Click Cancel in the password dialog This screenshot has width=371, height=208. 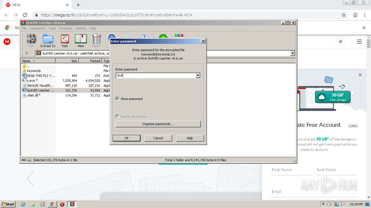coord(158,138)
